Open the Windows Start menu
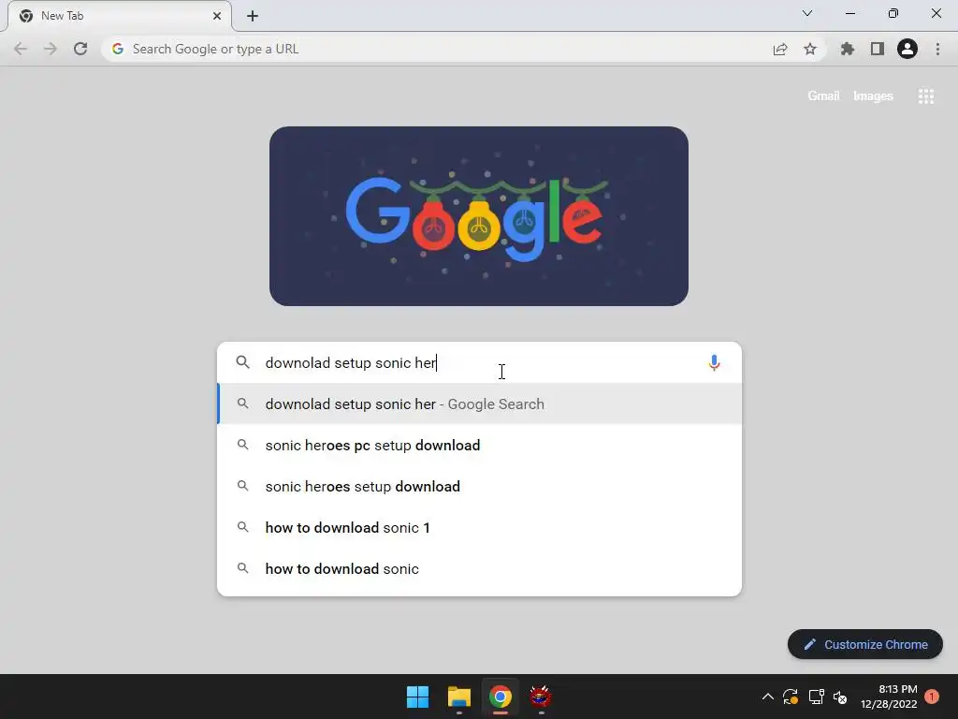This screenshot has height=719, width=958. point(418,697)
